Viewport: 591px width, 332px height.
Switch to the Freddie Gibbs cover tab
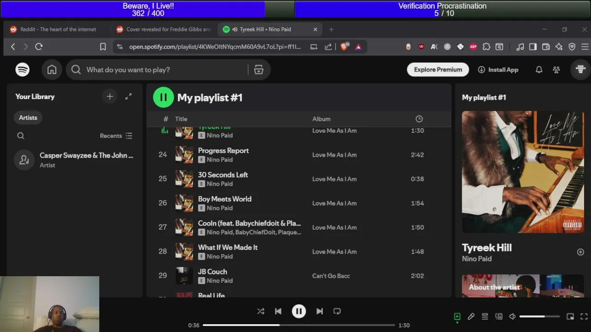tap(164, 29)
